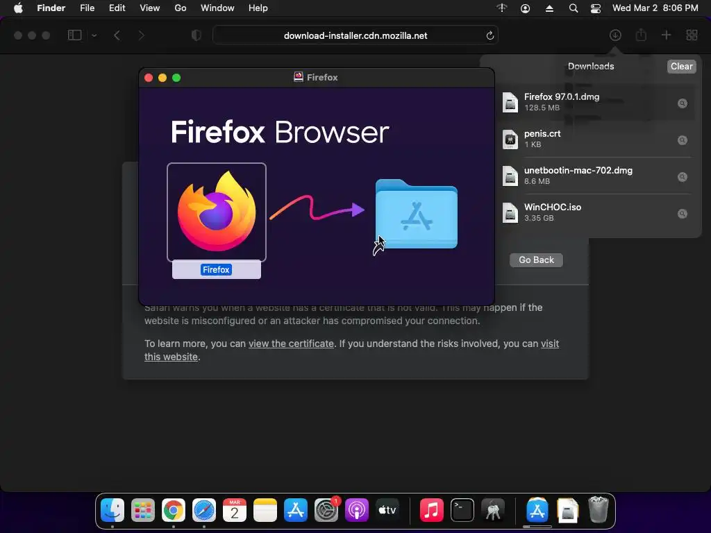
Task: Toggle Safari sidebar button
Action: (74, 35)
